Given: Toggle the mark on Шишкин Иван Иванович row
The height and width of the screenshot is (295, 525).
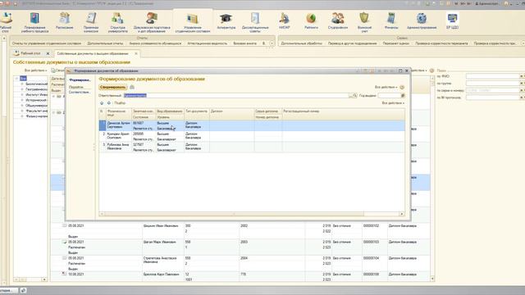Looking at the screenshot, I should pos(64,226).
